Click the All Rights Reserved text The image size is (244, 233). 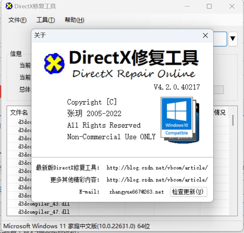(x=104, y=125)
